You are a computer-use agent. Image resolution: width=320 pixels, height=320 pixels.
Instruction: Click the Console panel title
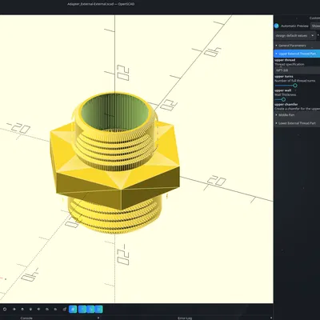pyautogui.click(x=26, y=318)
